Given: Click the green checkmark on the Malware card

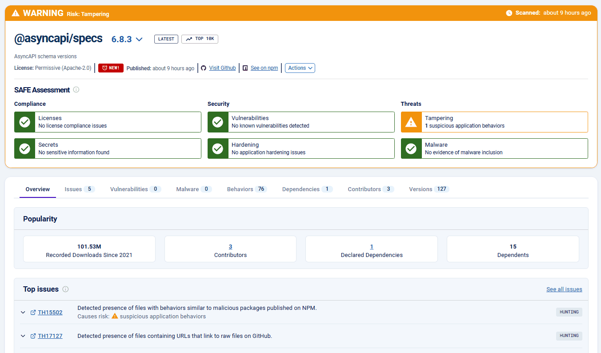Looking at the screenshot, I should 411,148.
